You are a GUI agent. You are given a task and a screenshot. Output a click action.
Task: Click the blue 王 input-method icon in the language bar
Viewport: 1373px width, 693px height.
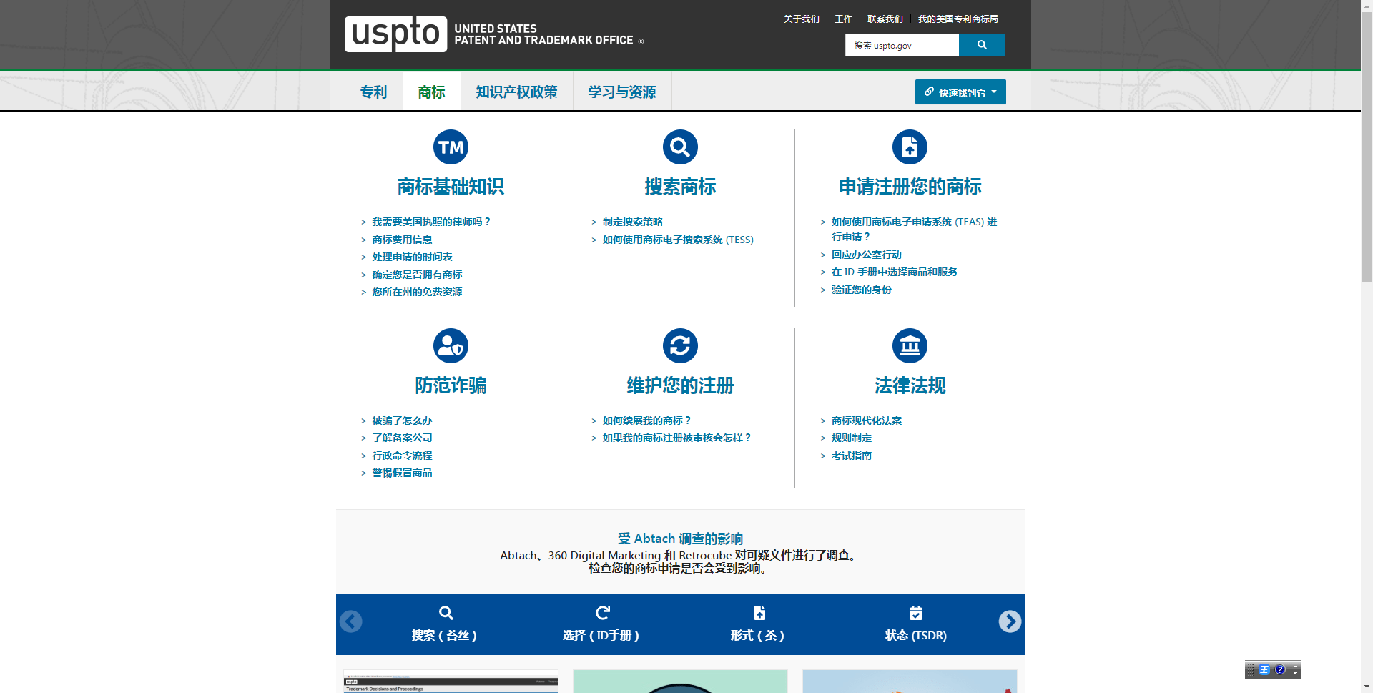1264,670
